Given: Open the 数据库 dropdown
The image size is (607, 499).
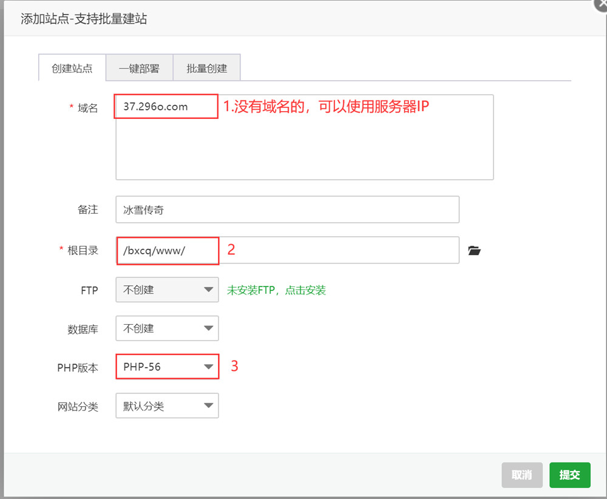Looking at the screenshot, I should (167, 328).
